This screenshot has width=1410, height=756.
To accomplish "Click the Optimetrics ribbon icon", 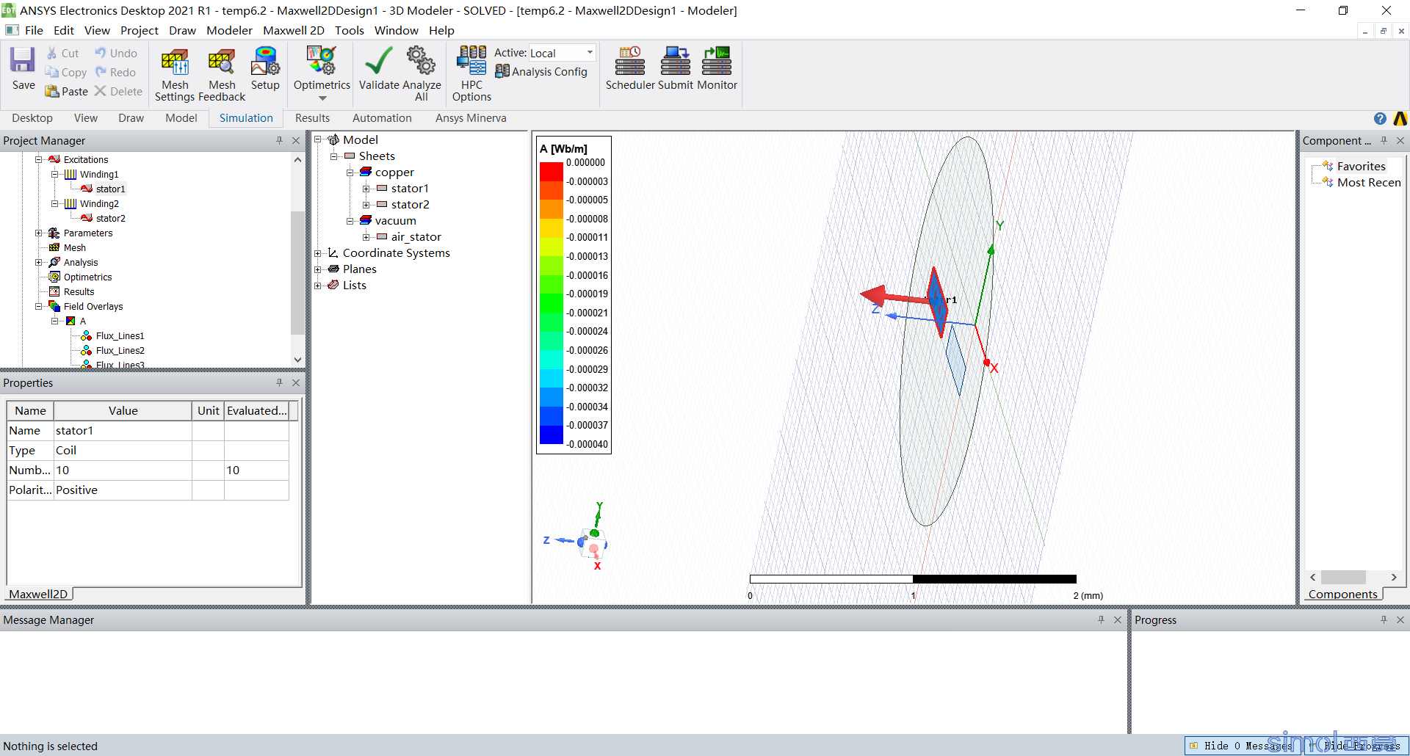I will click(x=322, y=61).
